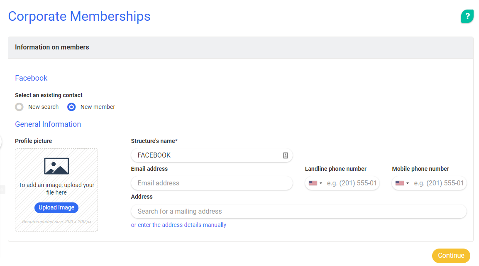
Task: Click the Information on members panel header
Action: pos(240,47)
